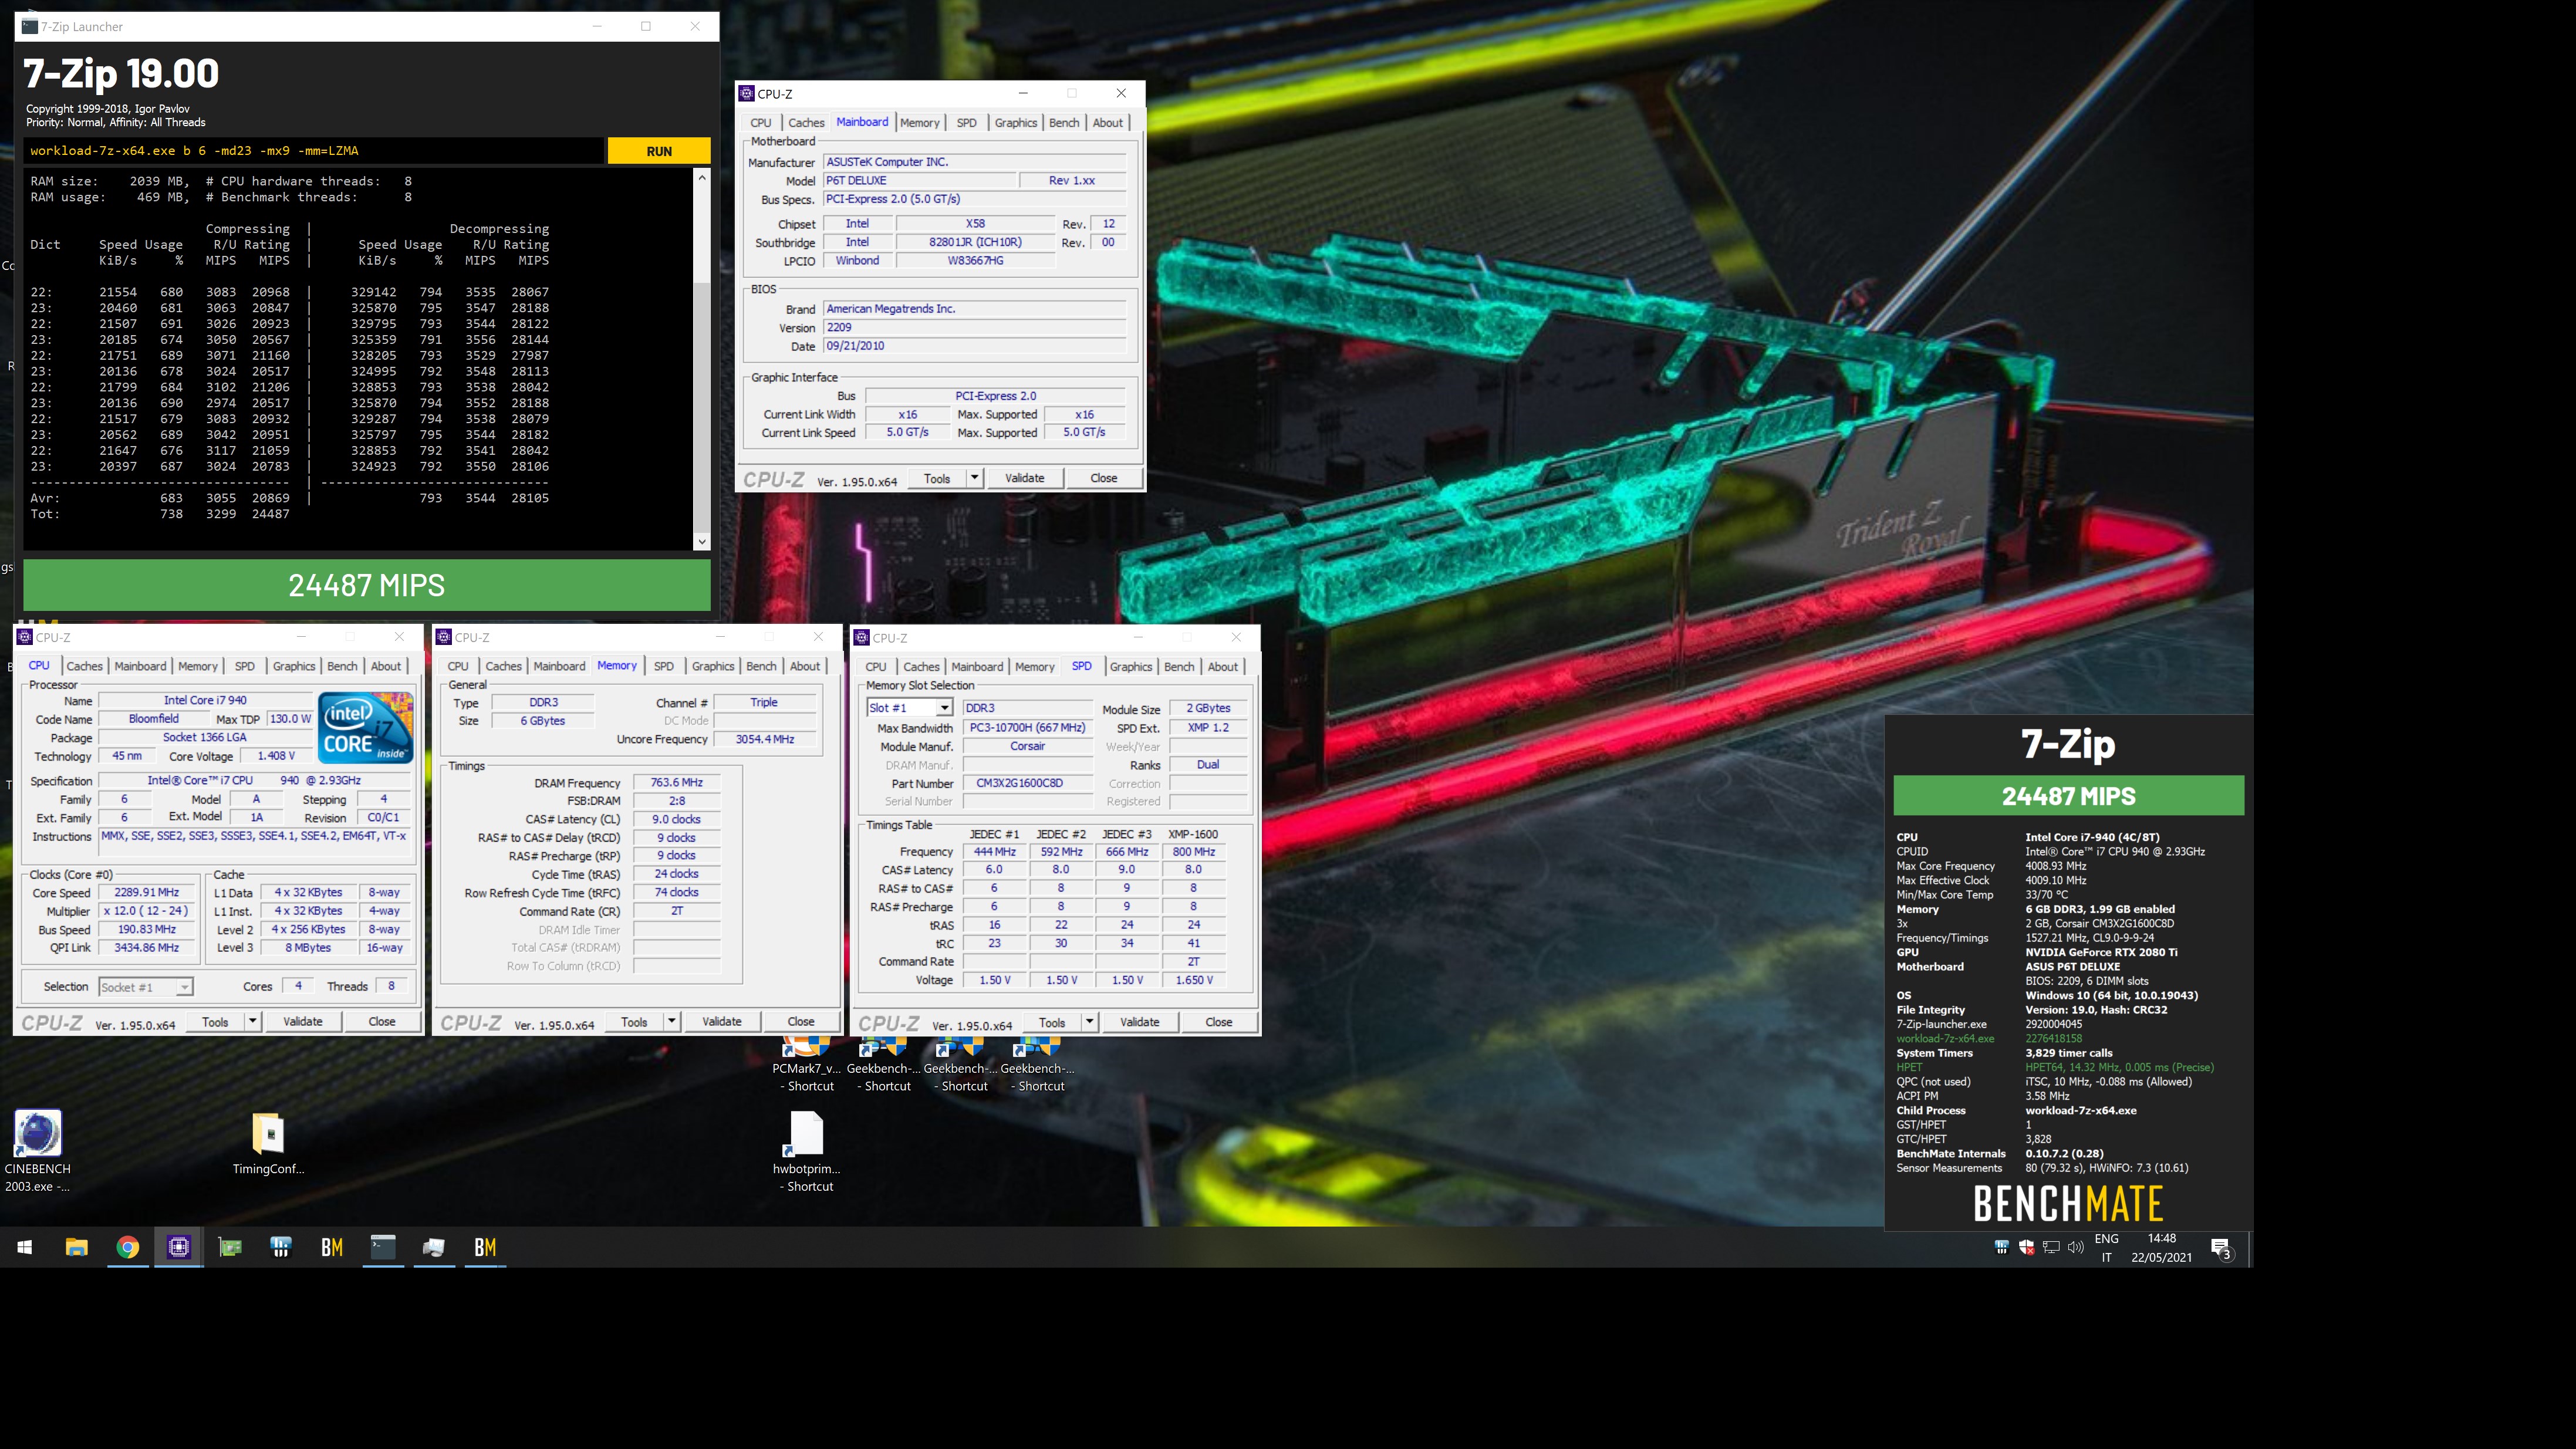Click the 24487 MIPS bar in BenchMate panel
Image resolution: width=2576 pixels, height=1449 pixels.
click(x=2068, y=796)
